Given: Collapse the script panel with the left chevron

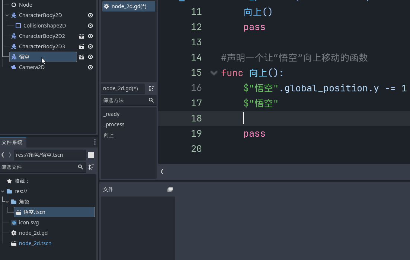Looking at the screenshot, I should point(162,172).
